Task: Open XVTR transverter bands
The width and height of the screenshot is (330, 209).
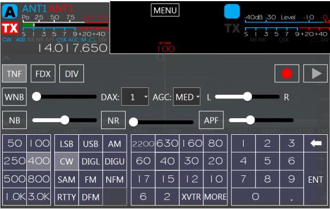Action: [x=191, y=197]
